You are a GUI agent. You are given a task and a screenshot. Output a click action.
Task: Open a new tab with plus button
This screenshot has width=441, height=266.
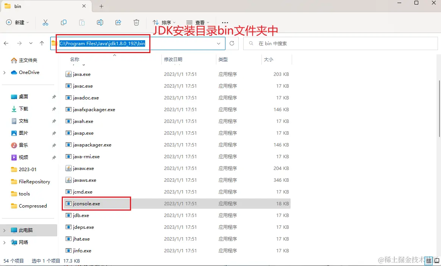point(101,6)
